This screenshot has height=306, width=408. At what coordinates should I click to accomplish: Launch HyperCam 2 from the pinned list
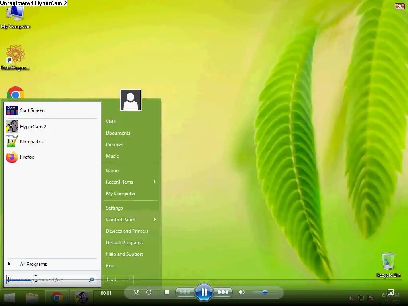click(x=51, y=127)
